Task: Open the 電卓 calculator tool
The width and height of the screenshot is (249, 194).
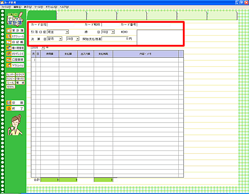Action: click(x=20, y=83)
